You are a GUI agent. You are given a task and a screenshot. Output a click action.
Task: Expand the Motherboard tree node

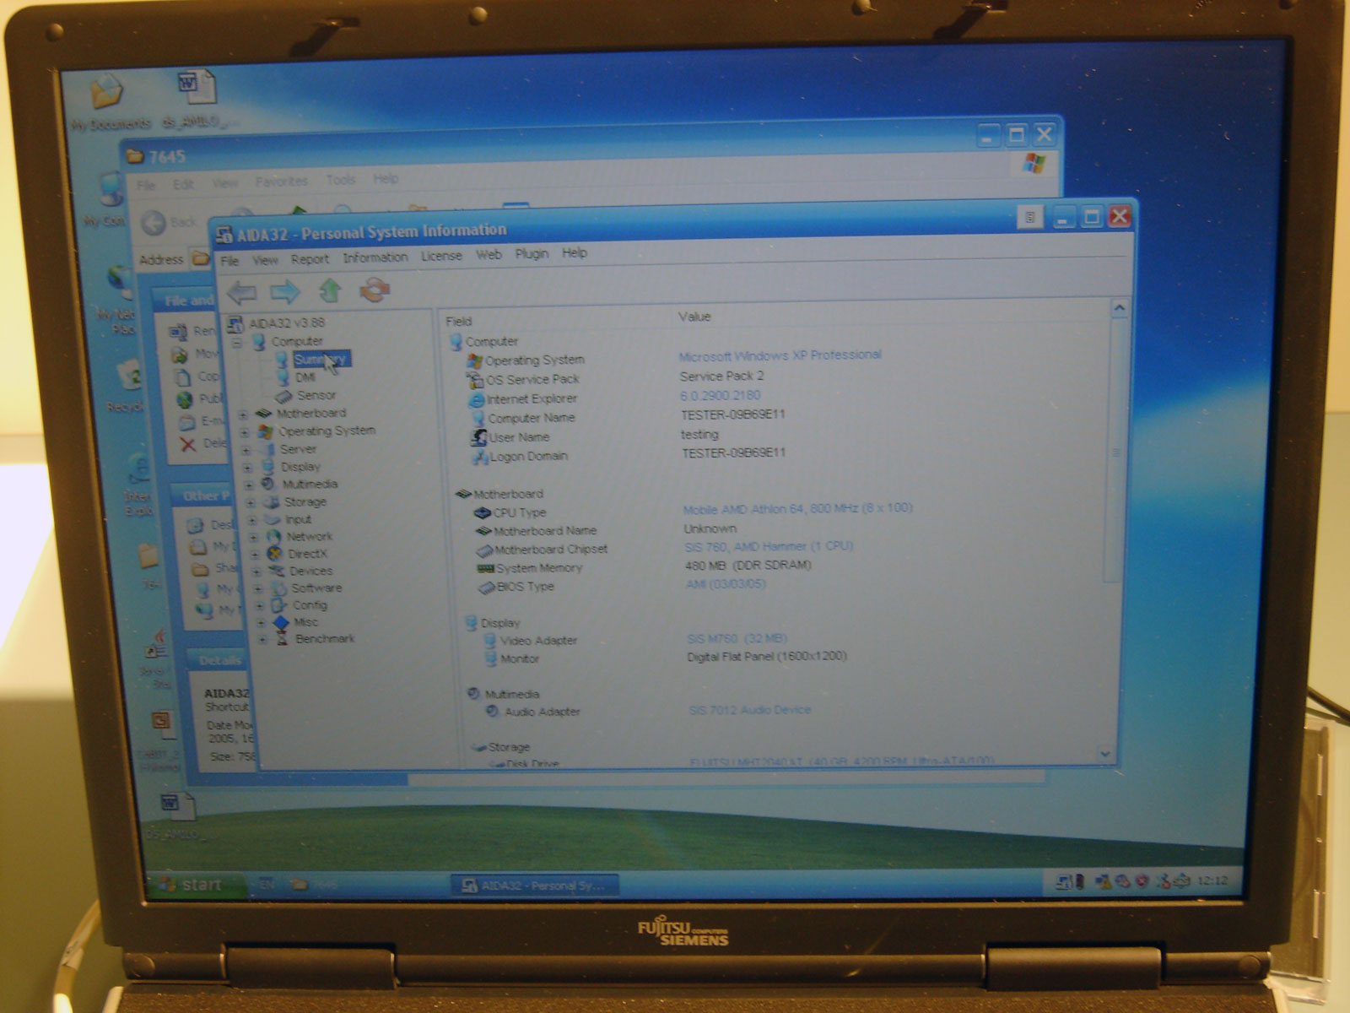(244, 414)
